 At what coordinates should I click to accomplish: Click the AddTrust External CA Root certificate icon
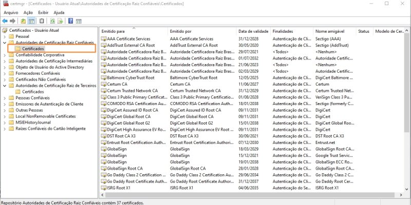click(104, 45)
